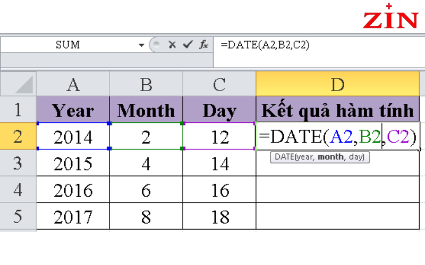The height and width of the screenshot is (265, 425).
Task: Select column A header
Action: click(x=73, y=84)
